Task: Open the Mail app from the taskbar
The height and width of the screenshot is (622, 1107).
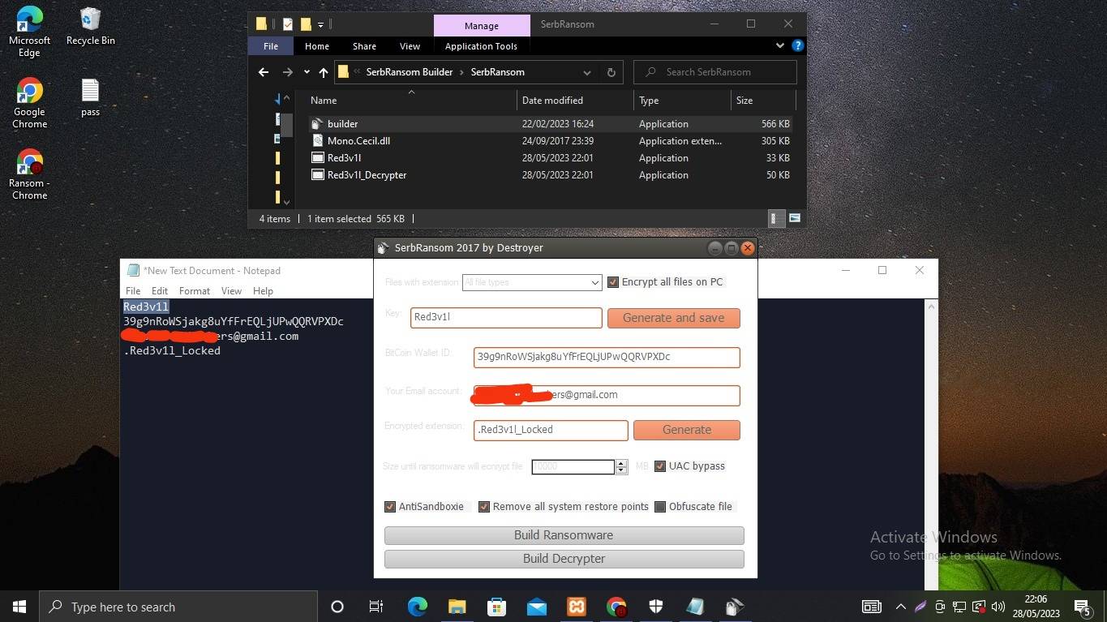Action: click(x=536, y=607)
